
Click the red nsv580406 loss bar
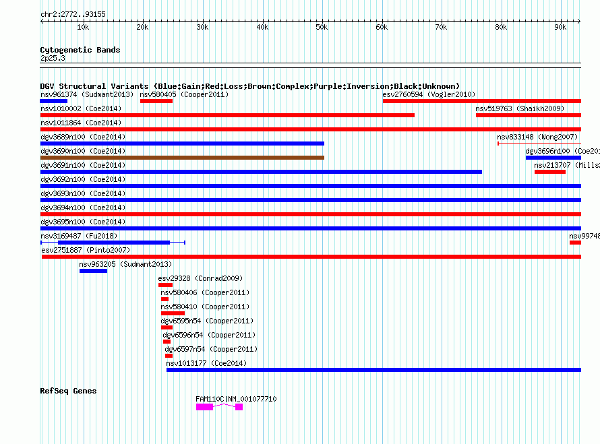(x=164, y=299)
